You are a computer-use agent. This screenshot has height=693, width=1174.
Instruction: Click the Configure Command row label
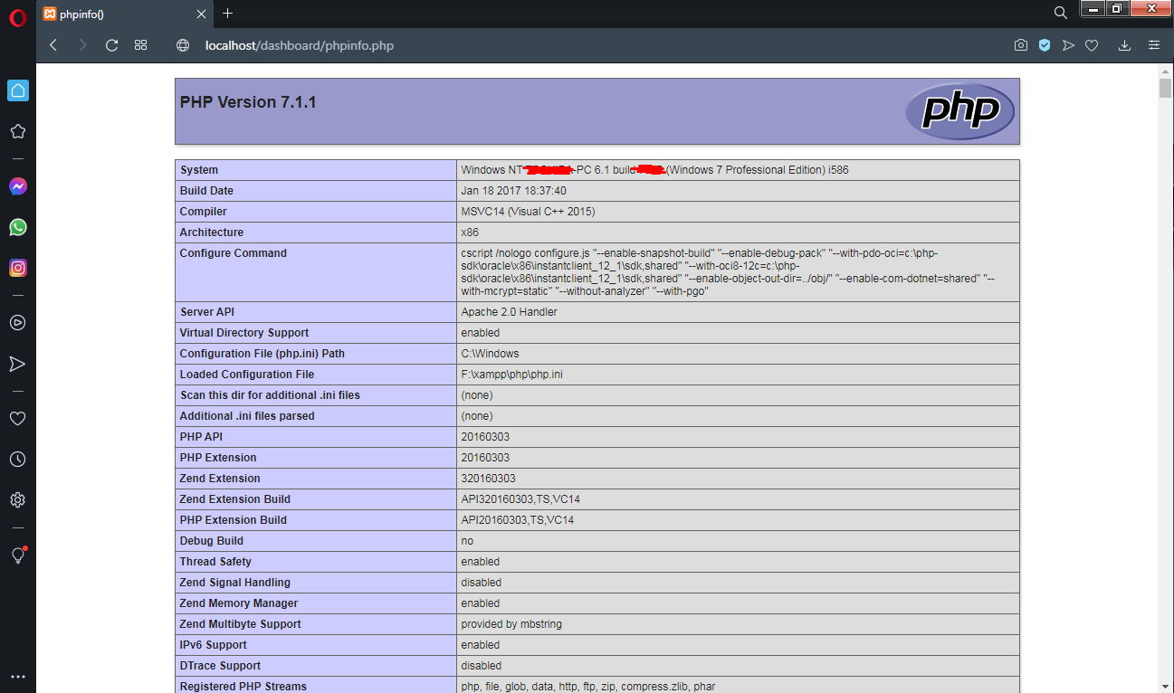pyautogui.click(x=234, y=253)
